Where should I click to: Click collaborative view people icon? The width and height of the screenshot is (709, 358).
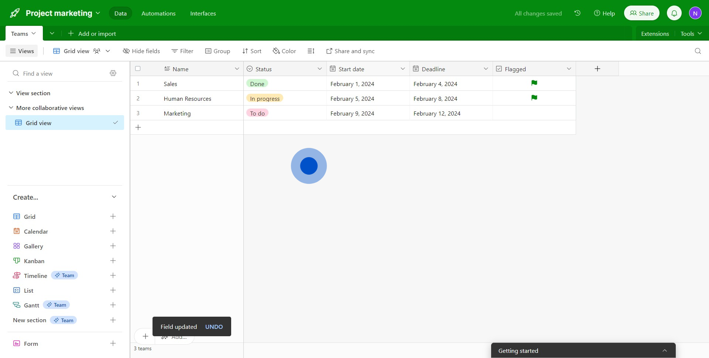(97, 51)
